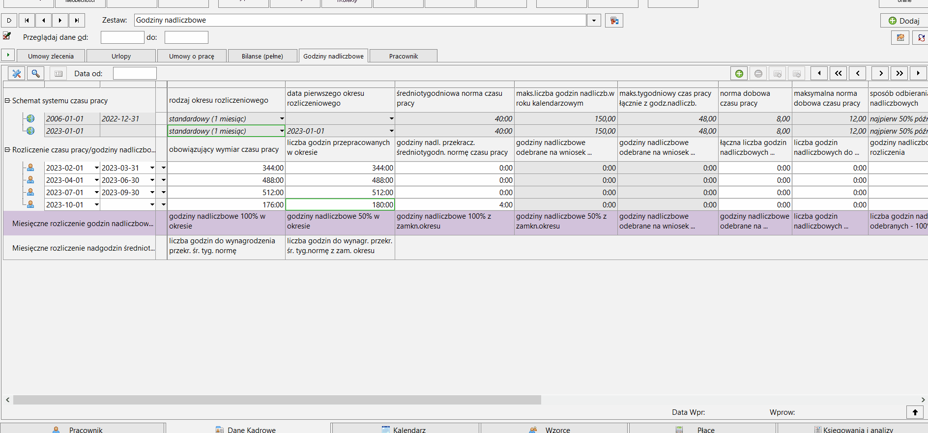Open start date dropdown of 2023-10-01
The height and width of the screenshot is (433, 928).
(x=97, y=204)
